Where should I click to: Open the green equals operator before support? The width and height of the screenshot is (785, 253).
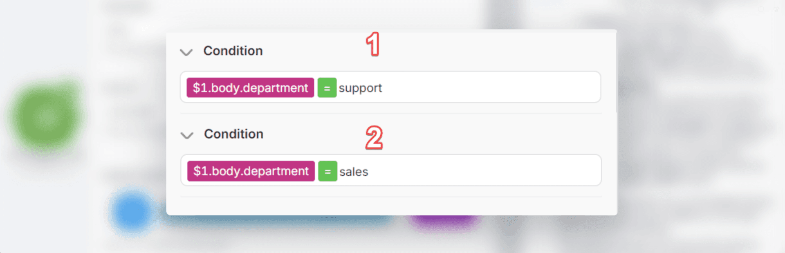click(327, 88)
